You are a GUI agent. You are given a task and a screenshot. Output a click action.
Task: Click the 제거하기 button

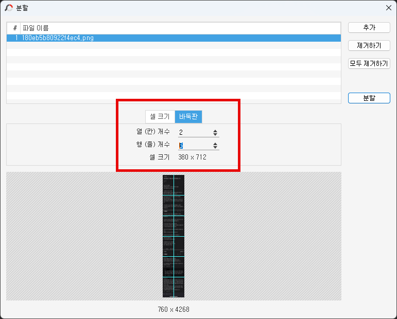[x=369, y=46]
